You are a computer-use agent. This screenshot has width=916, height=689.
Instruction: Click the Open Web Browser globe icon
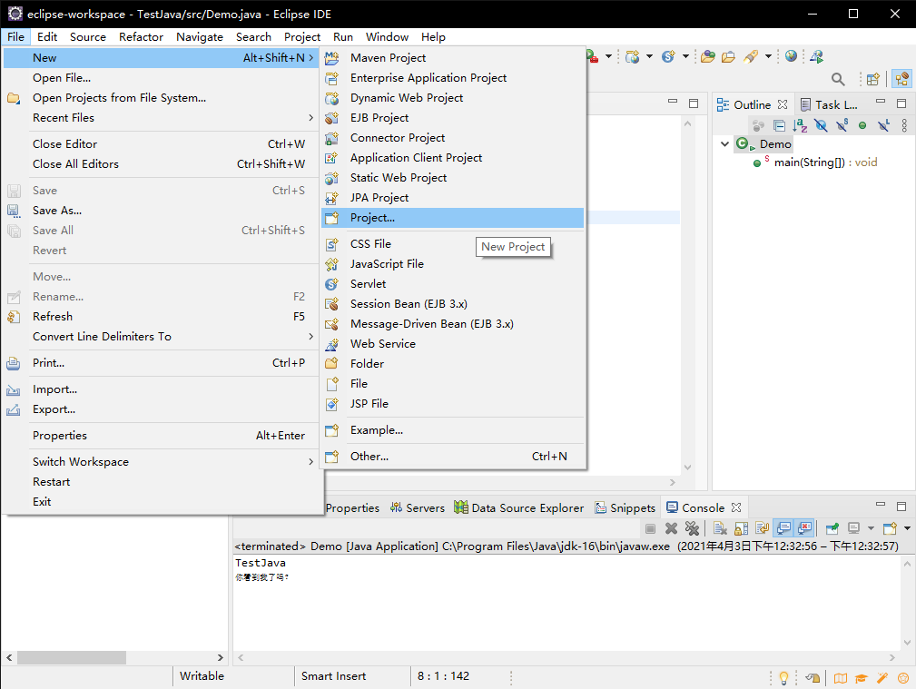coord(791,56)
